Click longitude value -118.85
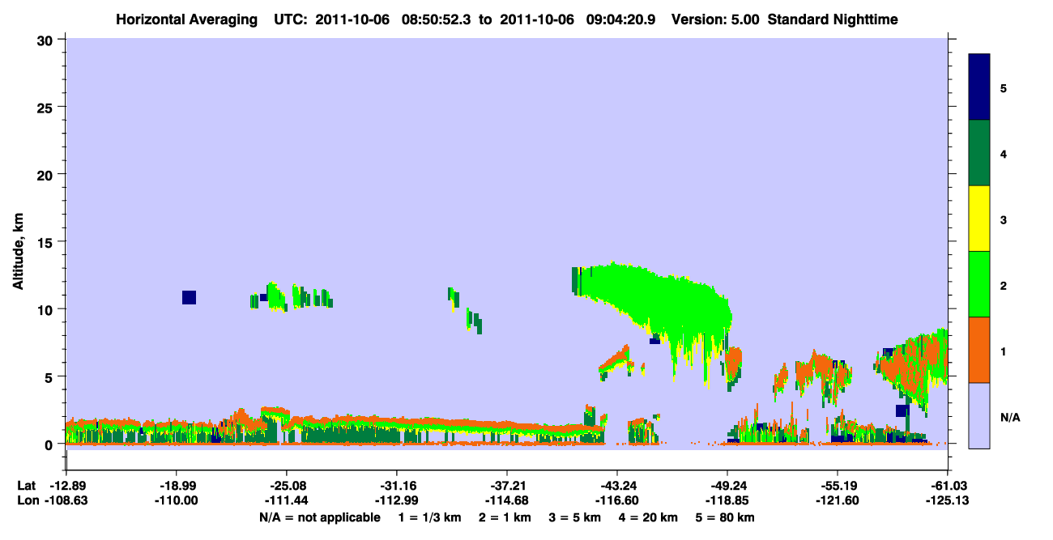The image size is (1053, 540). pyautogui.click(x=727, y=501)
